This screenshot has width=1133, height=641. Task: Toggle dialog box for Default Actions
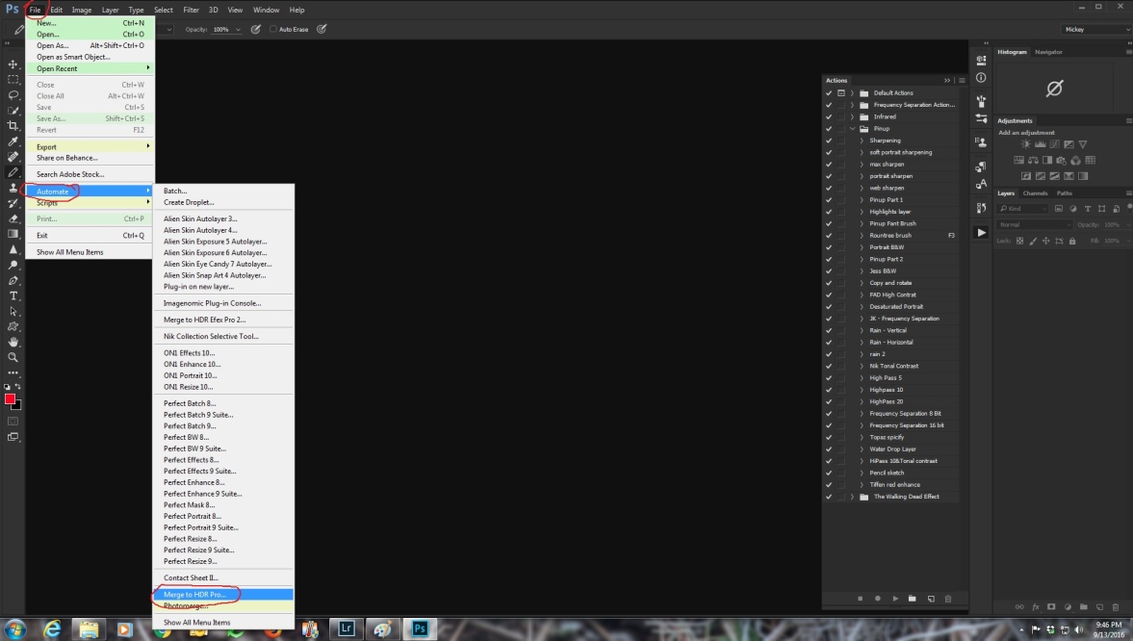click(841, 93)
